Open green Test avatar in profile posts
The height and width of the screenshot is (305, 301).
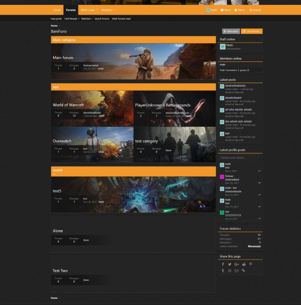pyautogui.click(x=222, y=213)
